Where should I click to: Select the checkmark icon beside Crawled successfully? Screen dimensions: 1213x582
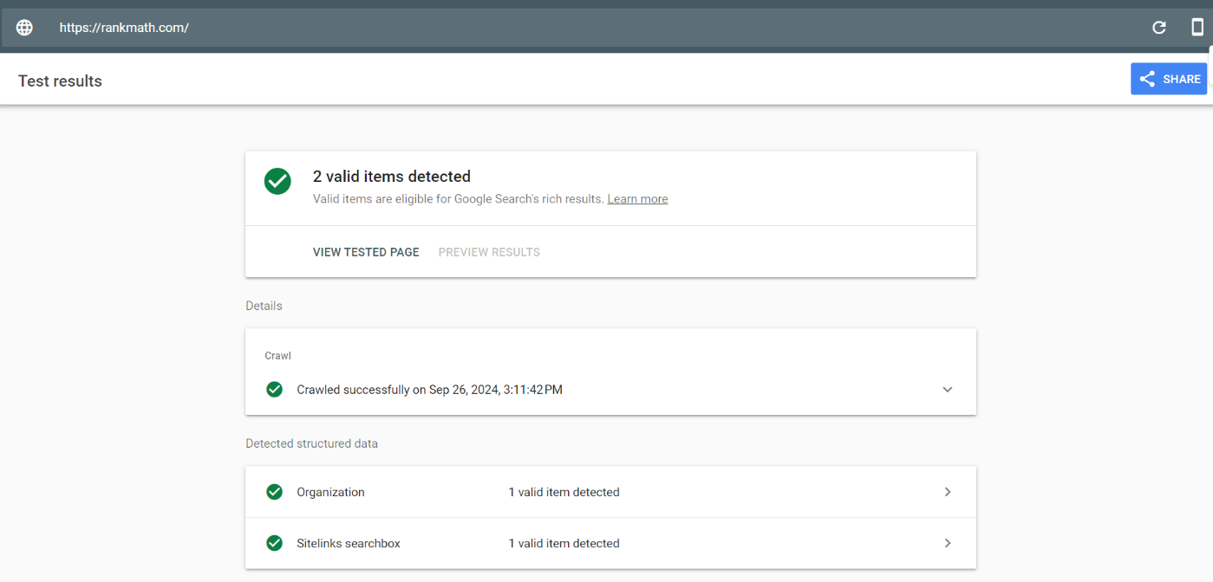[x=275, y=390]
